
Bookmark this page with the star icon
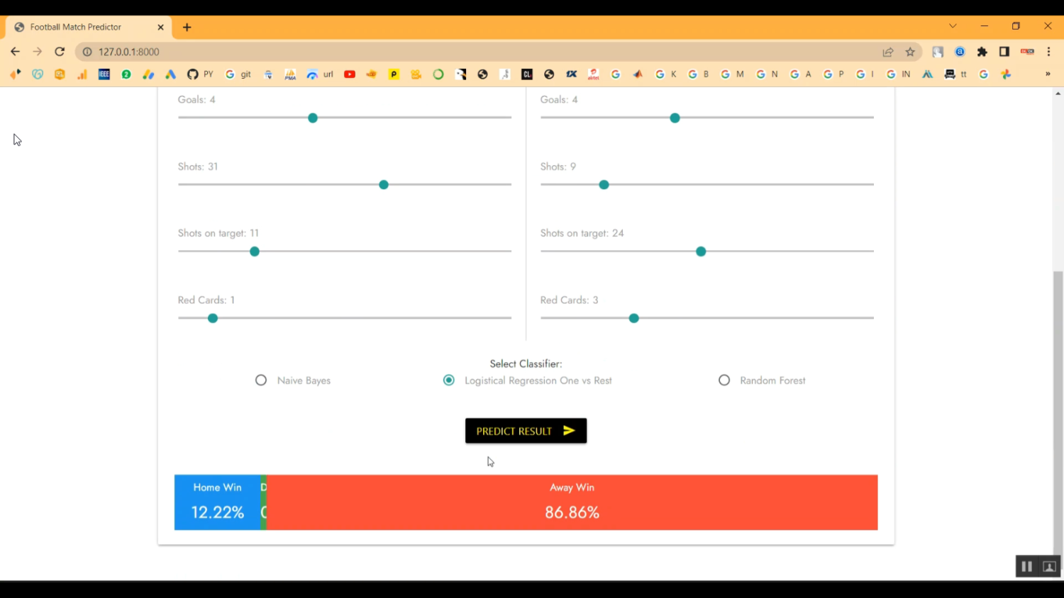click(910, 52)
